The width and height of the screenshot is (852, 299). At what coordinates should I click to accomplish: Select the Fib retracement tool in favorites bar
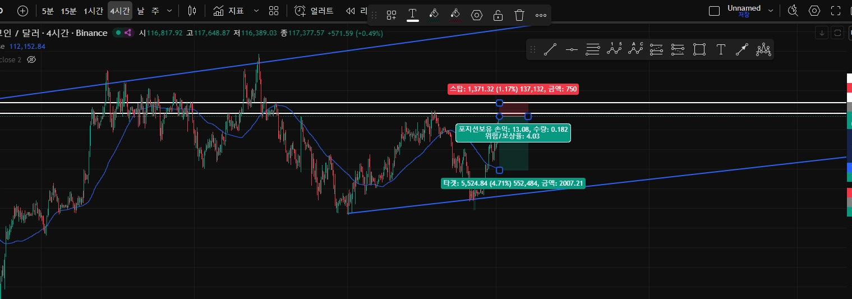coord(593,49)
